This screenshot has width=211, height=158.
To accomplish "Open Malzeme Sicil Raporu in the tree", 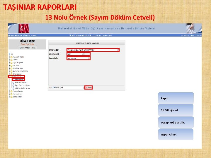I will click(21, 83).
